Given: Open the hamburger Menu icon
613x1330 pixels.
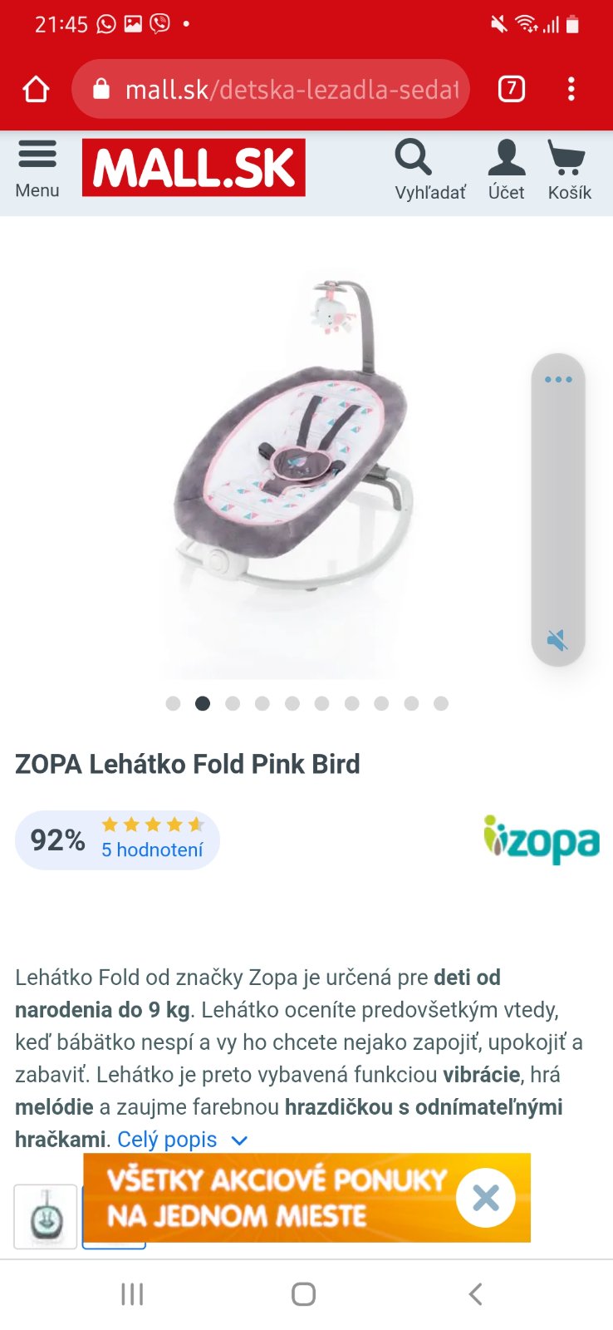Looking at the screenshot, I should [37, 155].
